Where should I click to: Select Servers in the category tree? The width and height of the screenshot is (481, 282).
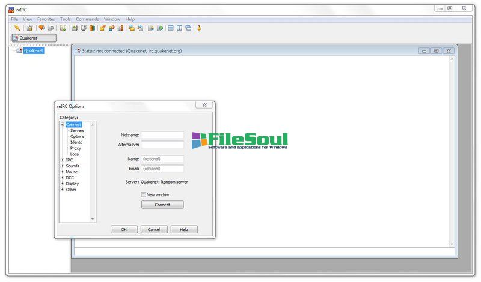pyautogui.click(x=77, y=130)
